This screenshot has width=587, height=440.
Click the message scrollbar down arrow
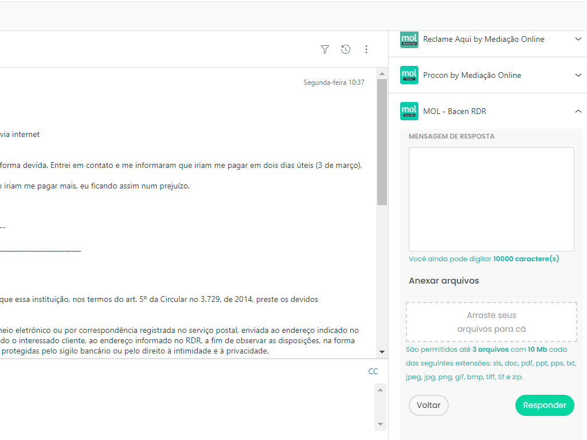382,352
